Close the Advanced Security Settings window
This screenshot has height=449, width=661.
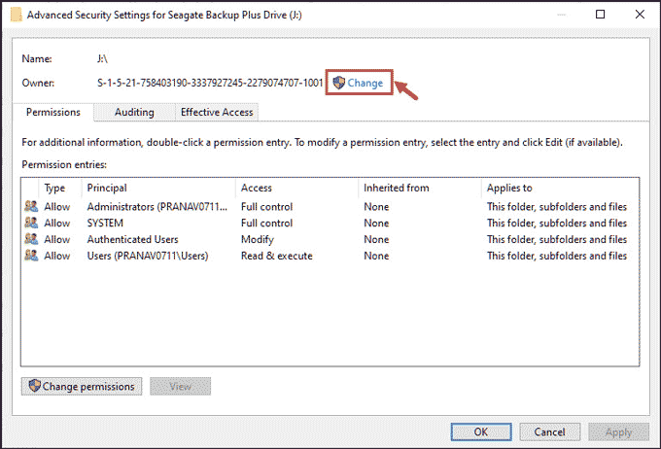640,15
